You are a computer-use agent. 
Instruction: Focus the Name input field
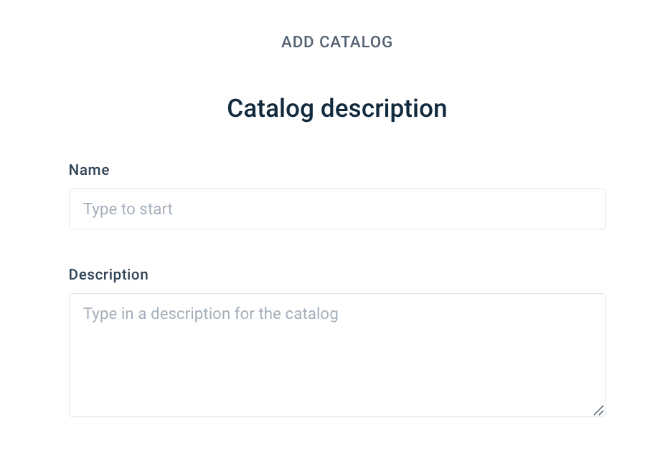(336, 209)
